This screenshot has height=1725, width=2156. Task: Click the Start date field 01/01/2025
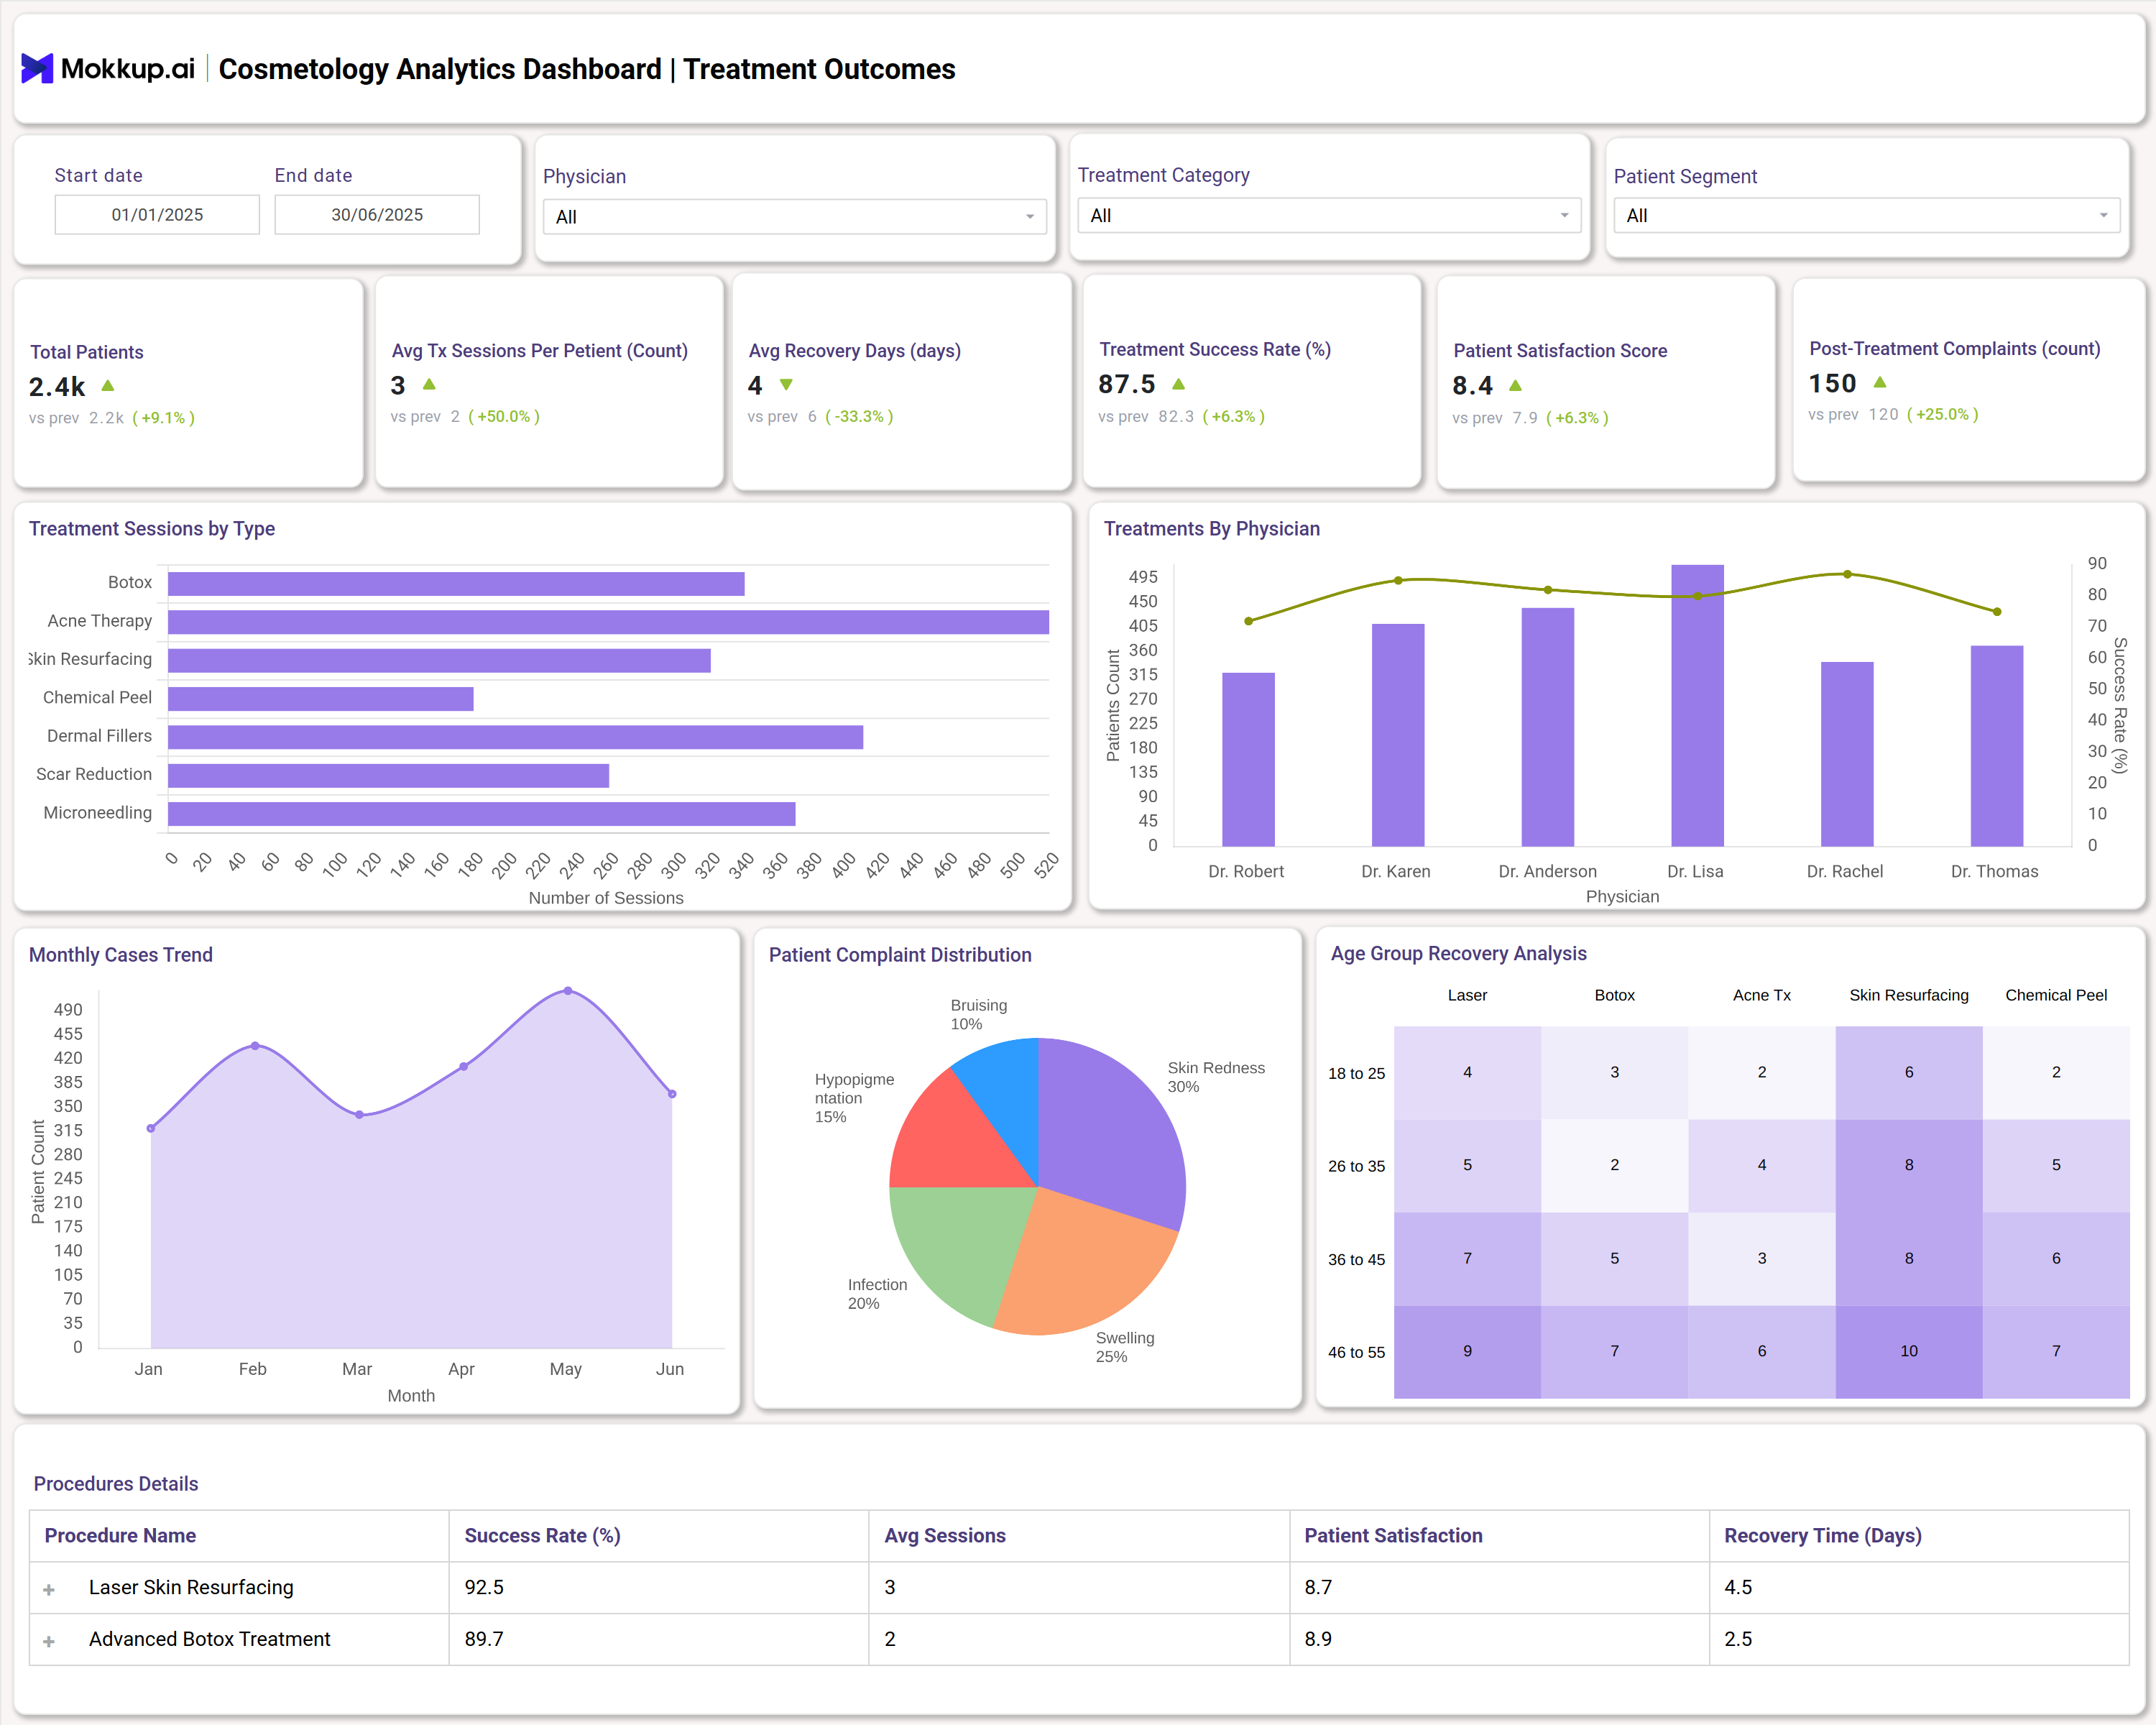157,215
